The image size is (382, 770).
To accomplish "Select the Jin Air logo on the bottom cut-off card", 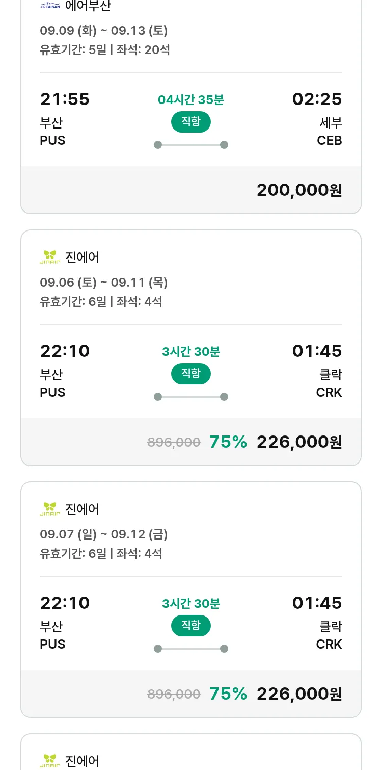I will (x=50, y=761).
